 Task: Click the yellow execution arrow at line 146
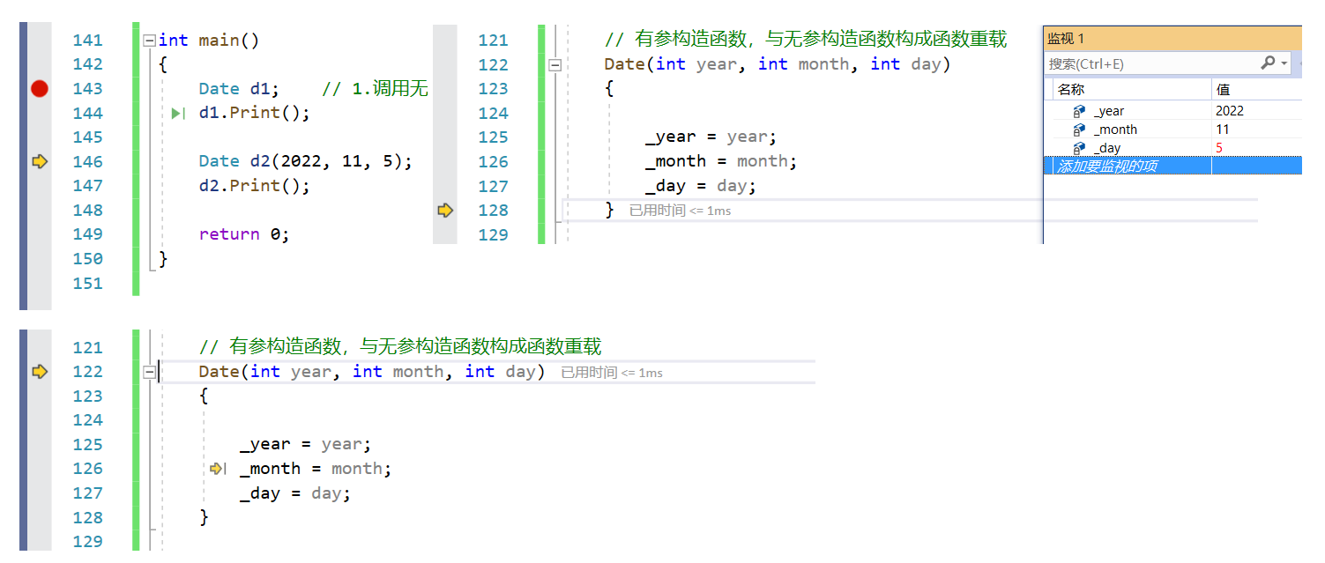click(x=39, y=161)
